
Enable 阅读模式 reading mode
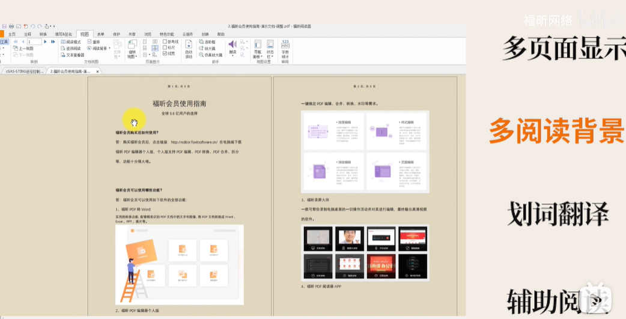(71, 42)
